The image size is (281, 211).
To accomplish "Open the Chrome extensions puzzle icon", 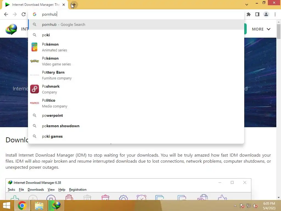I will tap(249, 14).
